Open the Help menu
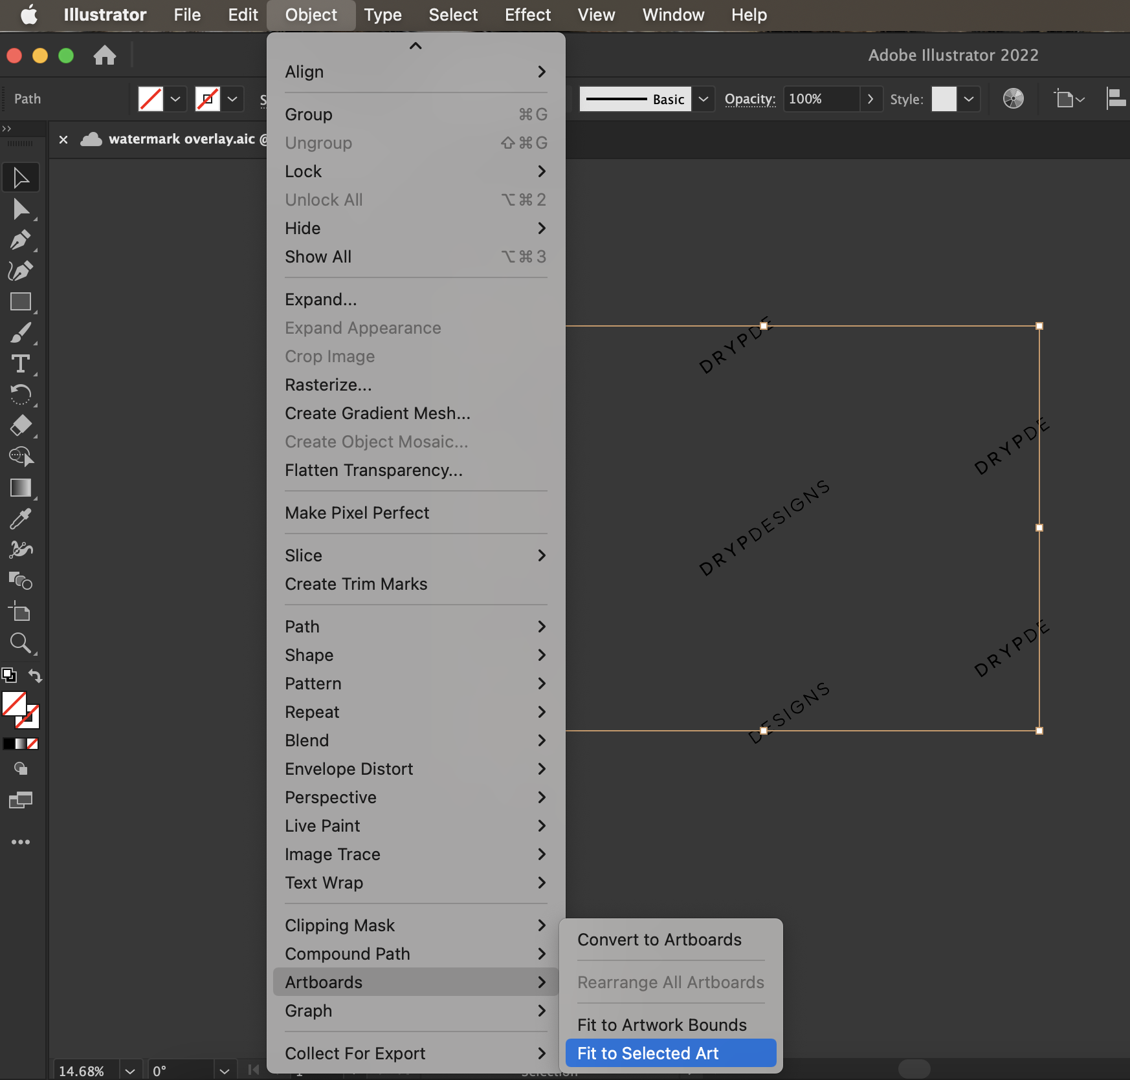Image resolution: width=1130 pixels, height=1080 pixels. pyautogui.click(x=749, y=15)
